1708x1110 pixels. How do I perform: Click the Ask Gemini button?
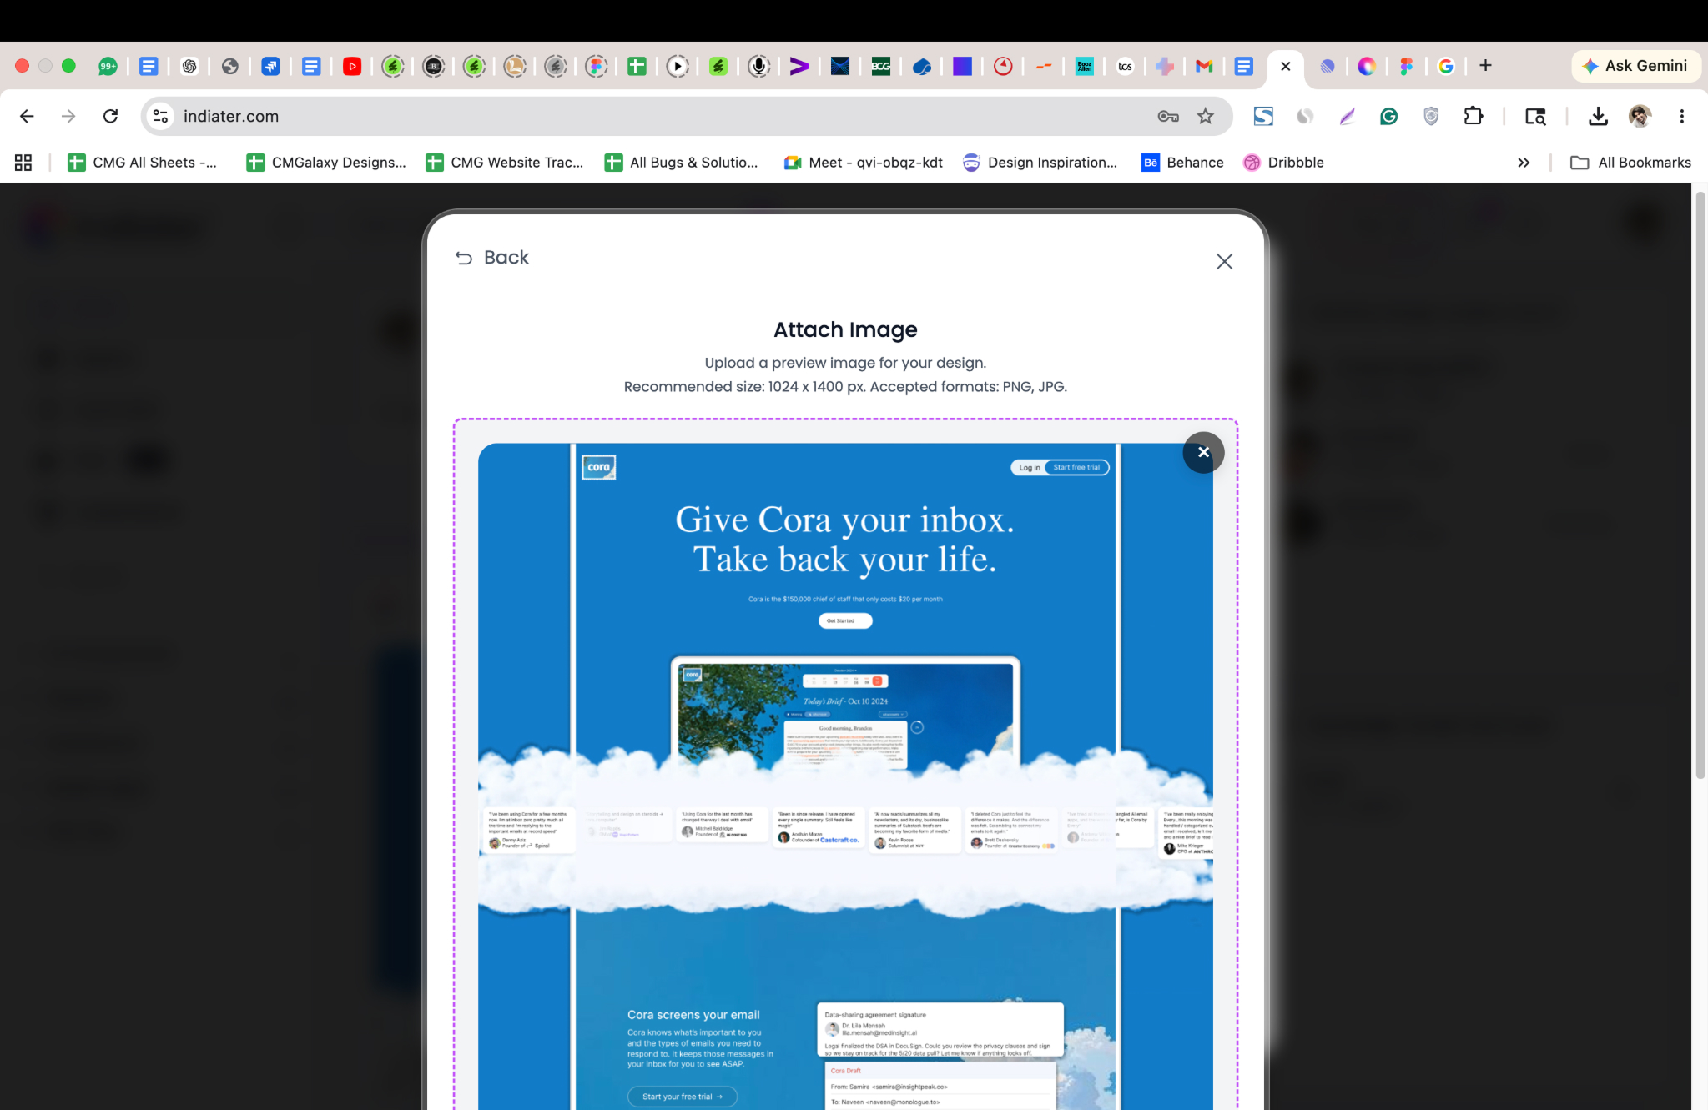(x=1635, y=66)
